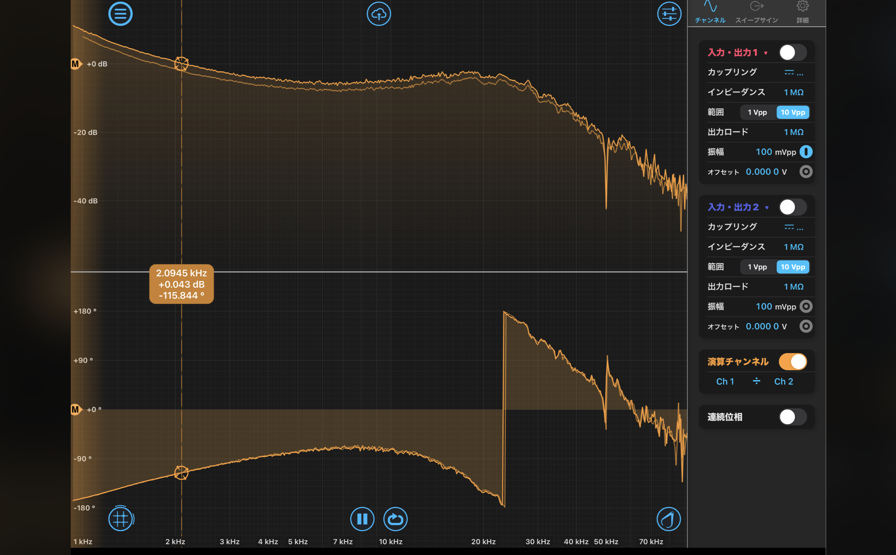
Task: Disable the 演算チャンネル math channel switch
Action: (792, 362)
